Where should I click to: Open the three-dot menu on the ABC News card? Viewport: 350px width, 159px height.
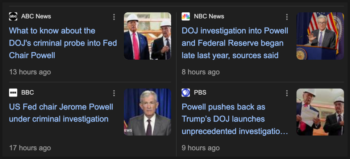[114, 17]
